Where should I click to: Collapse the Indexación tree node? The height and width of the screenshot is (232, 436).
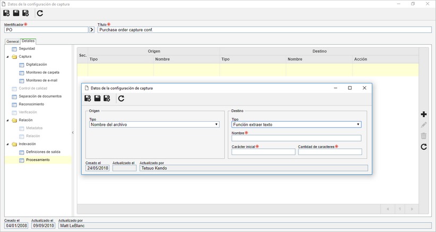pyautogui.click(x=7, y=144)
